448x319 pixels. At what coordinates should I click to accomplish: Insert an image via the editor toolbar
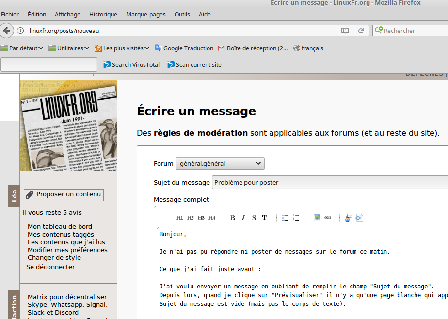(317, 218)
